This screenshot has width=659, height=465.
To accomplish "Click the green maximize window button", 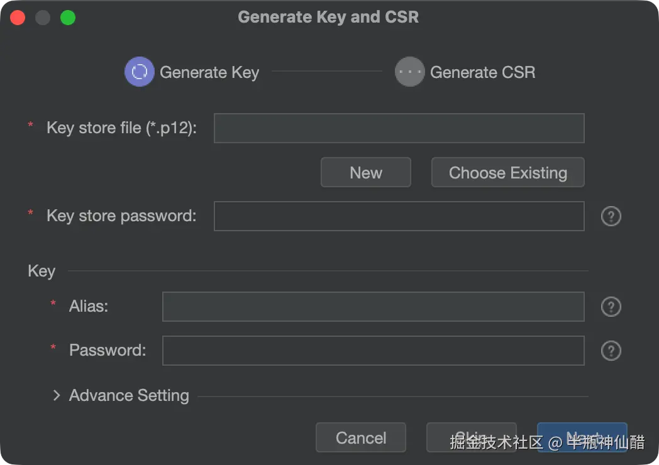I will (x=68, y=18).
